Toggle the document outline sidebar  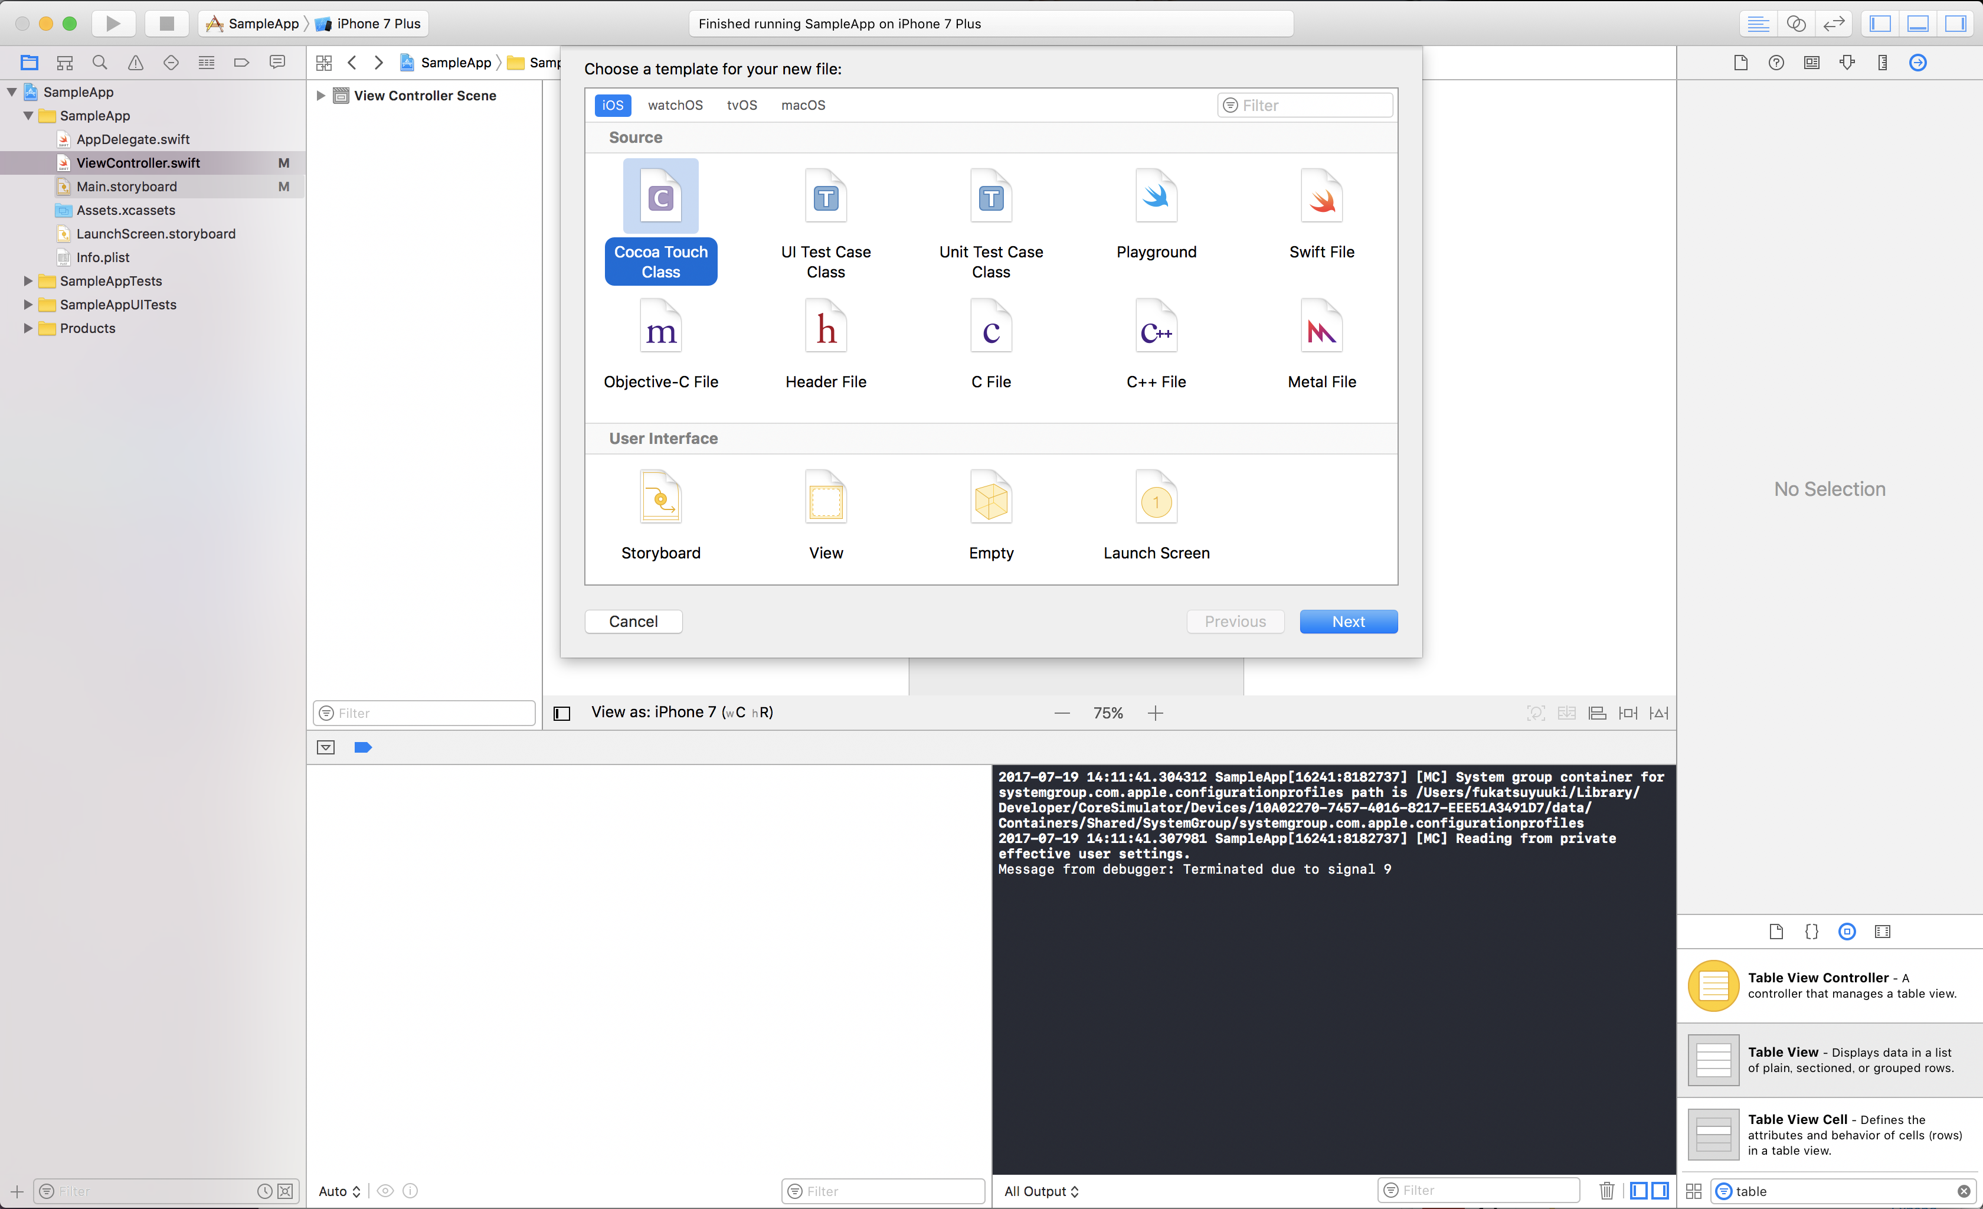[x=562, y=713]
